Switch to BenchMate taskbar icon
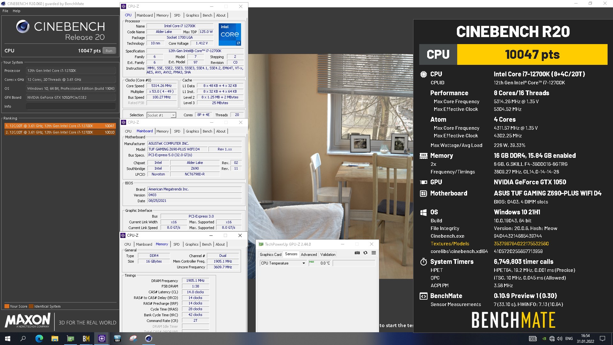This screenshot has width=613, height=345. [x=86, y=339]
